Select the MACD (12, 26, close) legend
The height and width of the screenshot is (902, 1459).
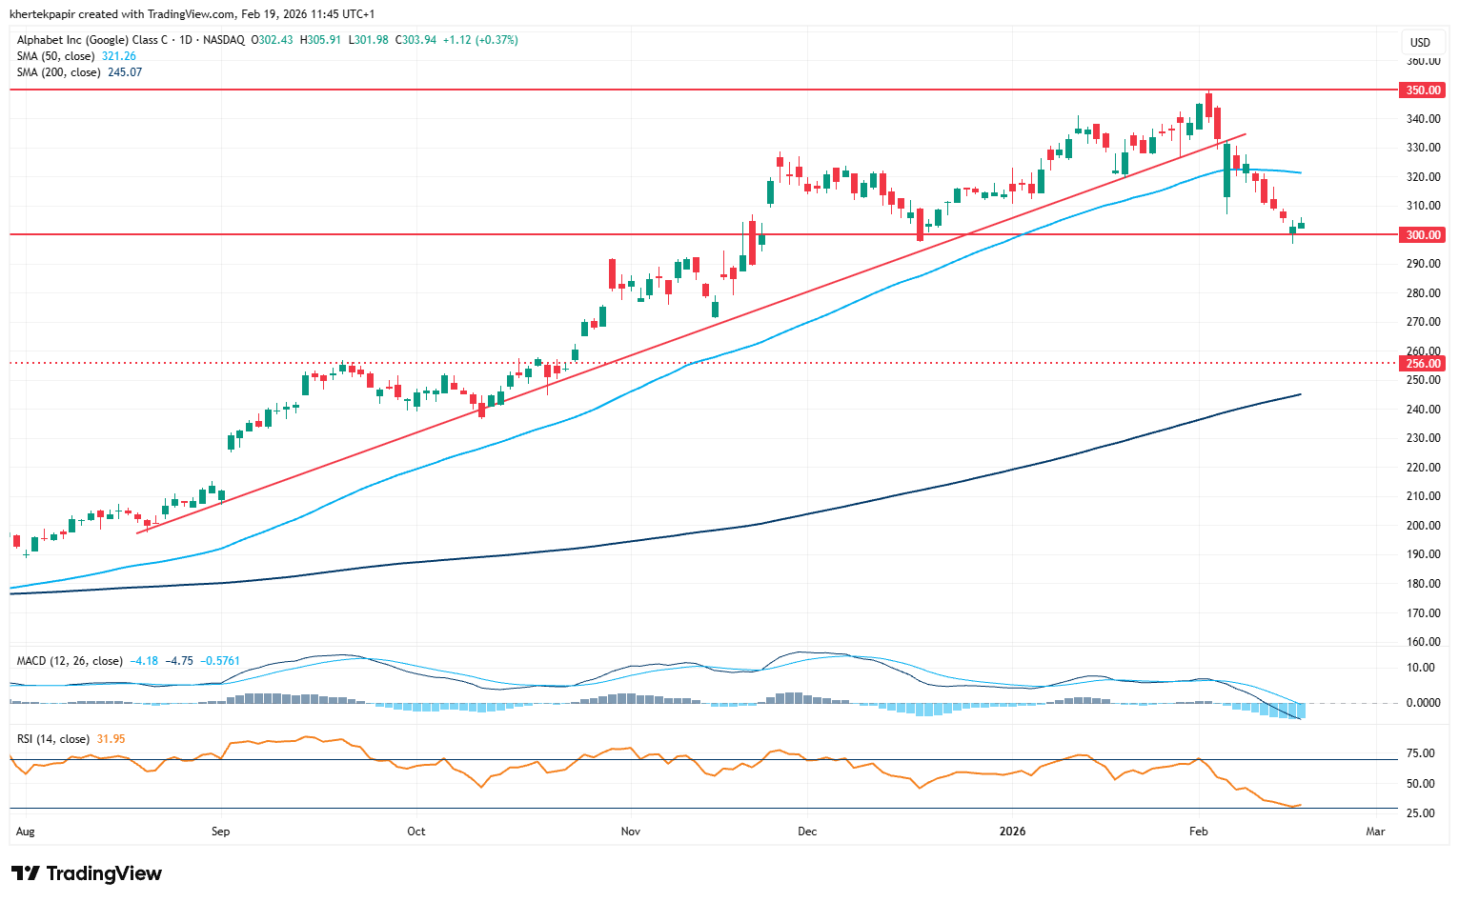[x=70, y=661]
